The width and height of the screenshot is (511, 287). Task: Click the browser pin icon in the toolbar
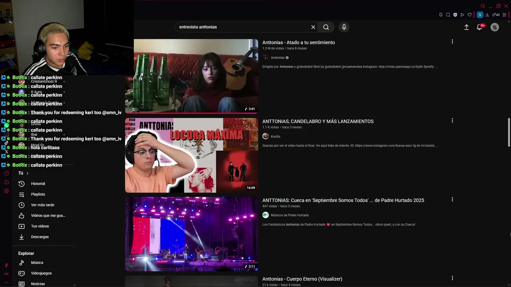point(441,15)
